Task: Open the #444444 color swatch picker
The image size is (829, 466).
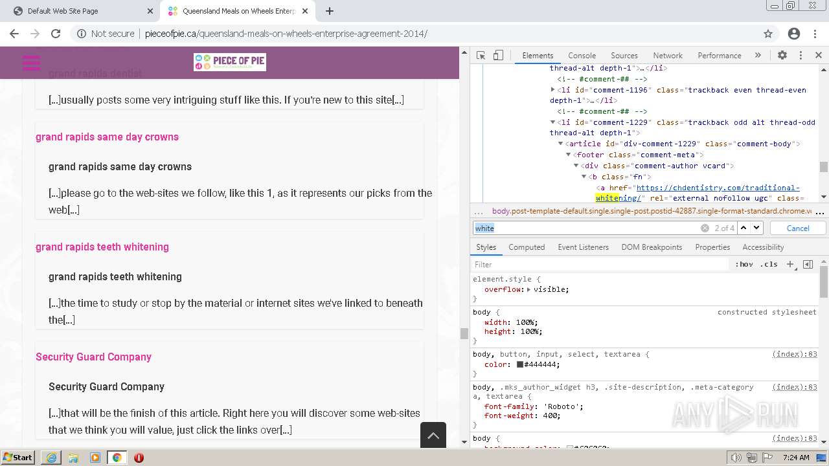Action: pyautogui.click(x=519, y=364)
